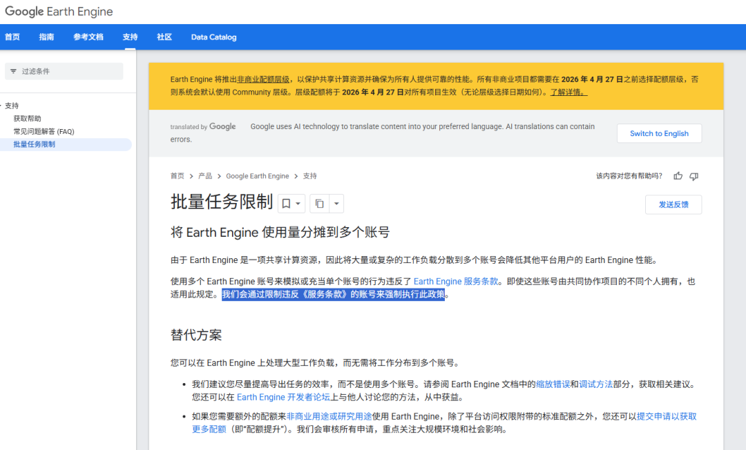Viewport: 746px width, 450px height.
Task: Open the 首页 nav tab
Action: point(12,37)
